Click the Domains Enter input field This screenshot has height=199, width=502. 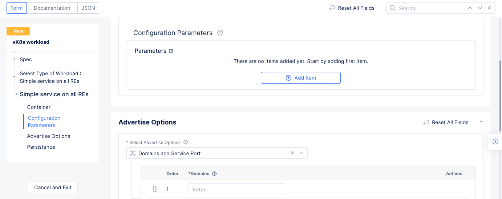click(237, 189)
